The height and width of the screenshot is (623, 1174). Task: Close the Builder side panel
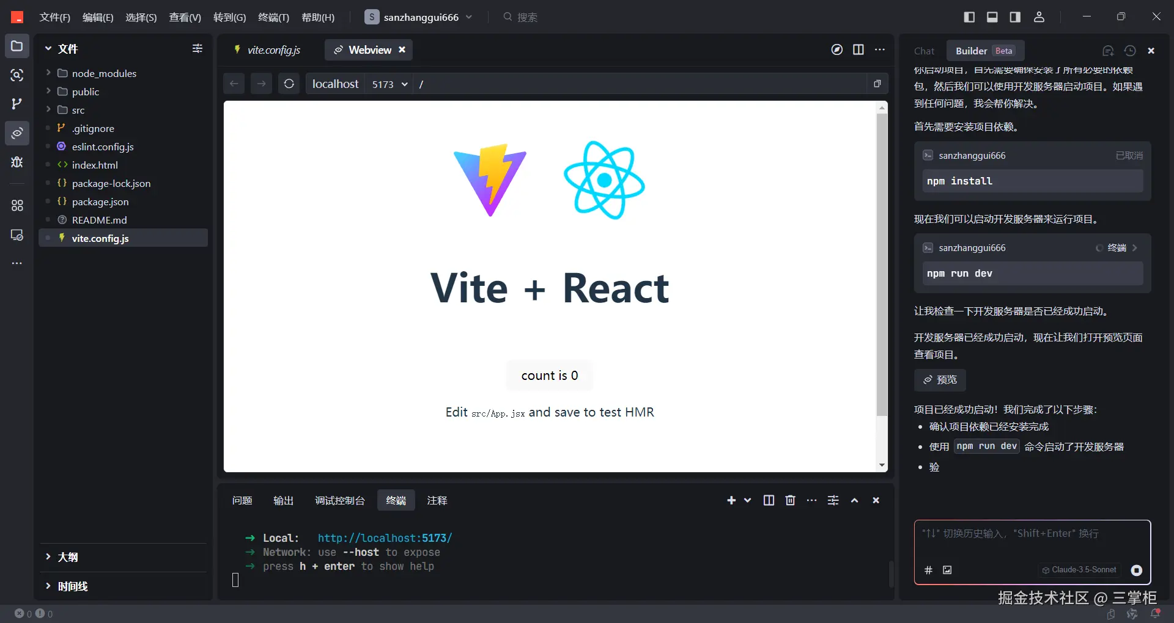tap(1151, 51)
